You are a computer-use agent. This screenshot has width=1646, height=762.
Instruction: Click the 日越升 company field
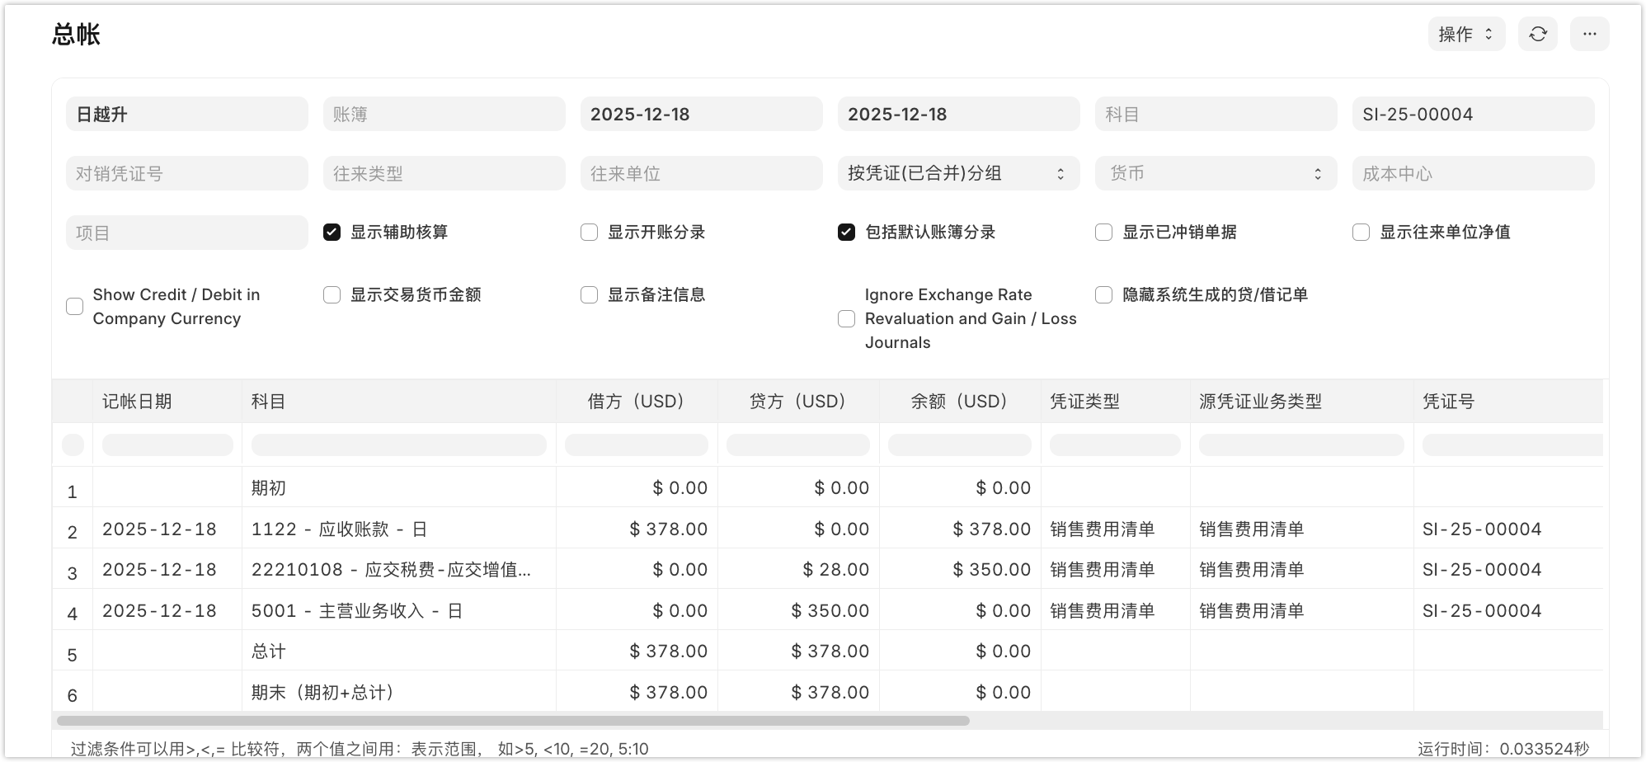[x=186, y=114]
